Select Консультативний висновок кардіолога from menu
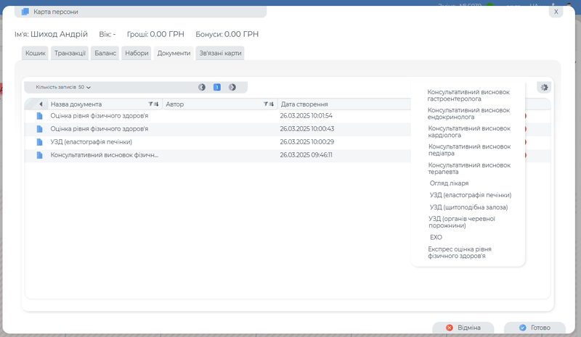Screen dimensions: 581x337 click(469, 132)
